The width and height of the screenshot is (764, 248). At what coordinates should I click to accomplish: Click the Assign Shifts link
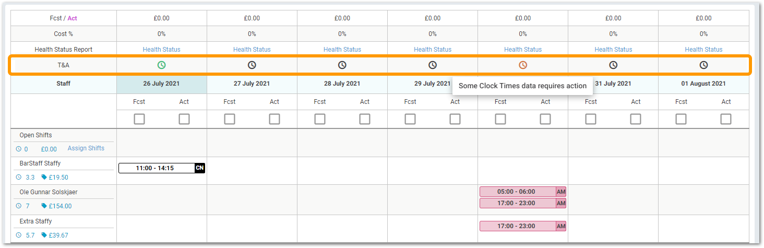pyautogui.click(x=86, y=148)
